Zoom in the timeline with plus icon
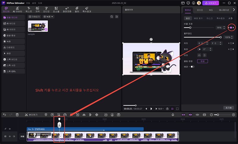The width and height of the screenshot is (238, 144). click(234, 115)
